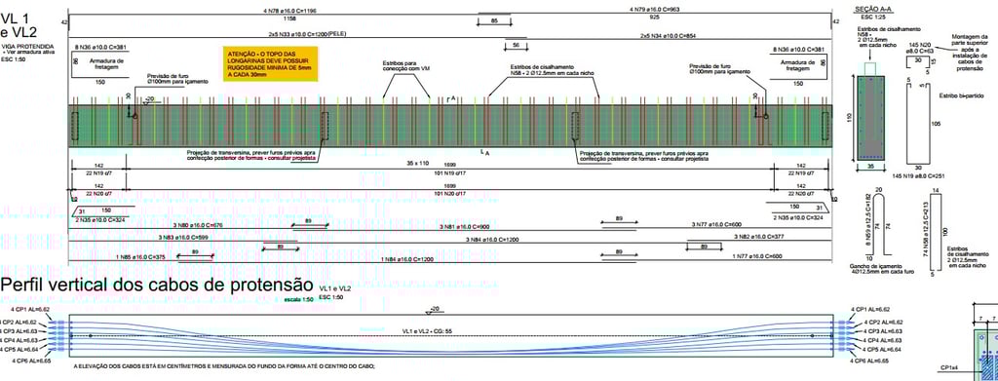The height and width of the screenshot is (381, 998).
Task: Click the 'Gancho de içamento' hook note
Action: pos(880,269)
